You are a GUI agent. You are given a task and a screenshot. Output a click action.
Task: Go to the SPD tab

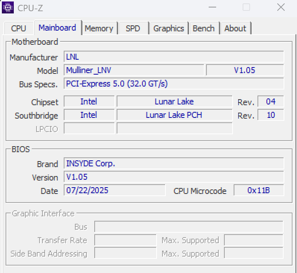(x=133, y=28)
